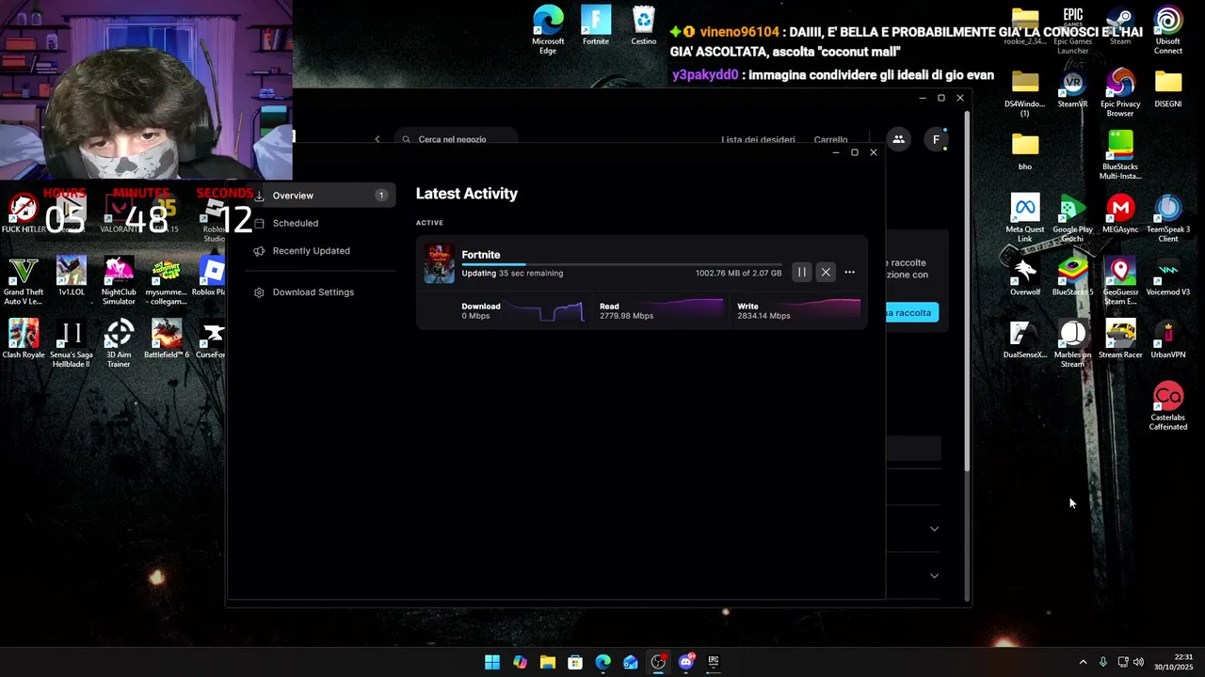This screenshot has height=677, width=1205.
Task: Open Fortnite desktop shortcut
Action: (596, 26)
